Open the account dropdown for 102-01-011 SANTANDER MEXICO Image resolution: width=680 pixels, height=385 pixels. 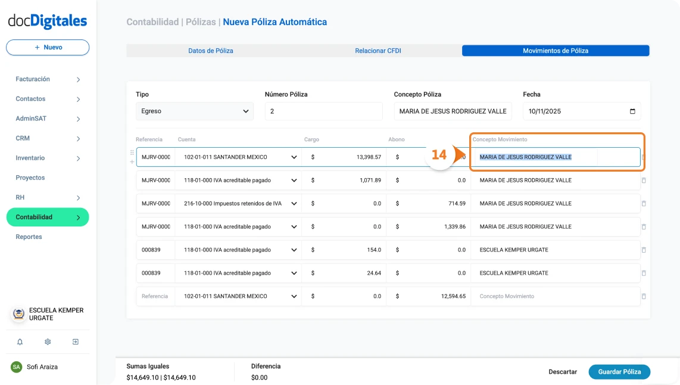point(294,157)
